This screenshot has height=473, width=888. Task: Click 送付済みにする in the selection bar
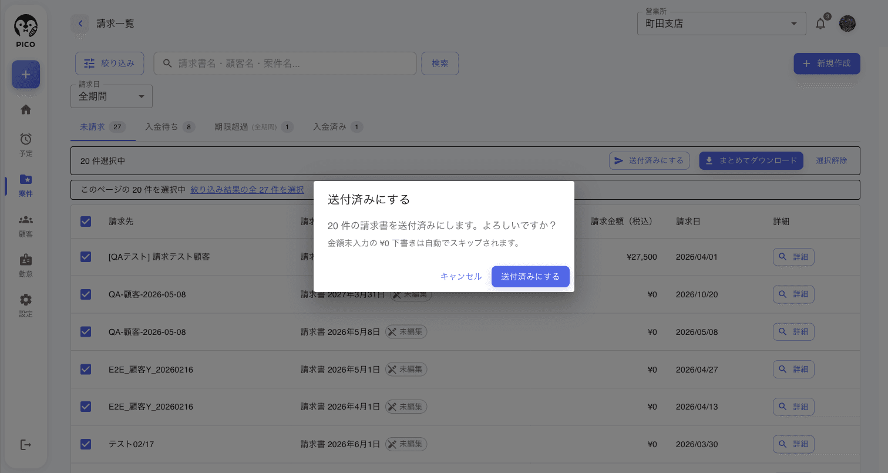(x=649, y=160)
